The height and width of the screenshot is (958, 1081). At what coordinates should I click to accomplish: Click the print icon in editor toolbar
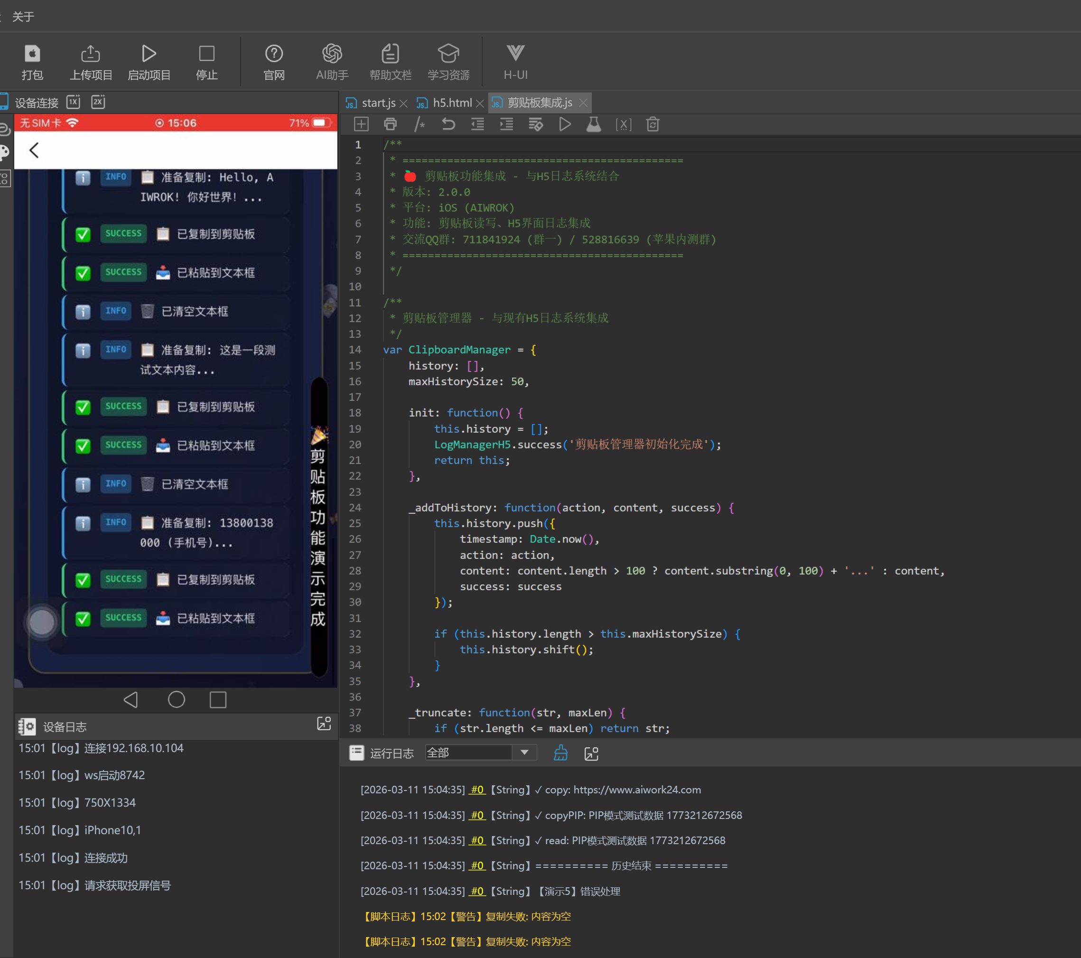tap(390, 124)
